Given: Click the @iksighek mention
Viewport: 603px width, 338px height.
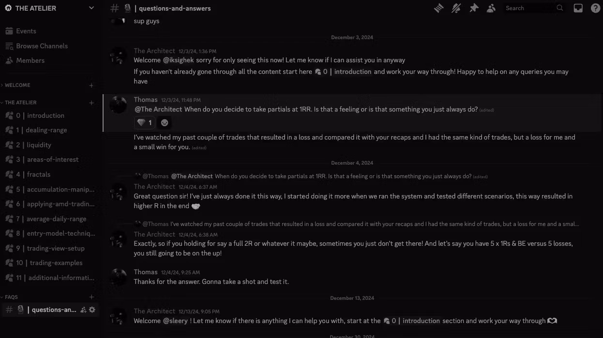Looking at the screenshot, I should pos(178,60).
